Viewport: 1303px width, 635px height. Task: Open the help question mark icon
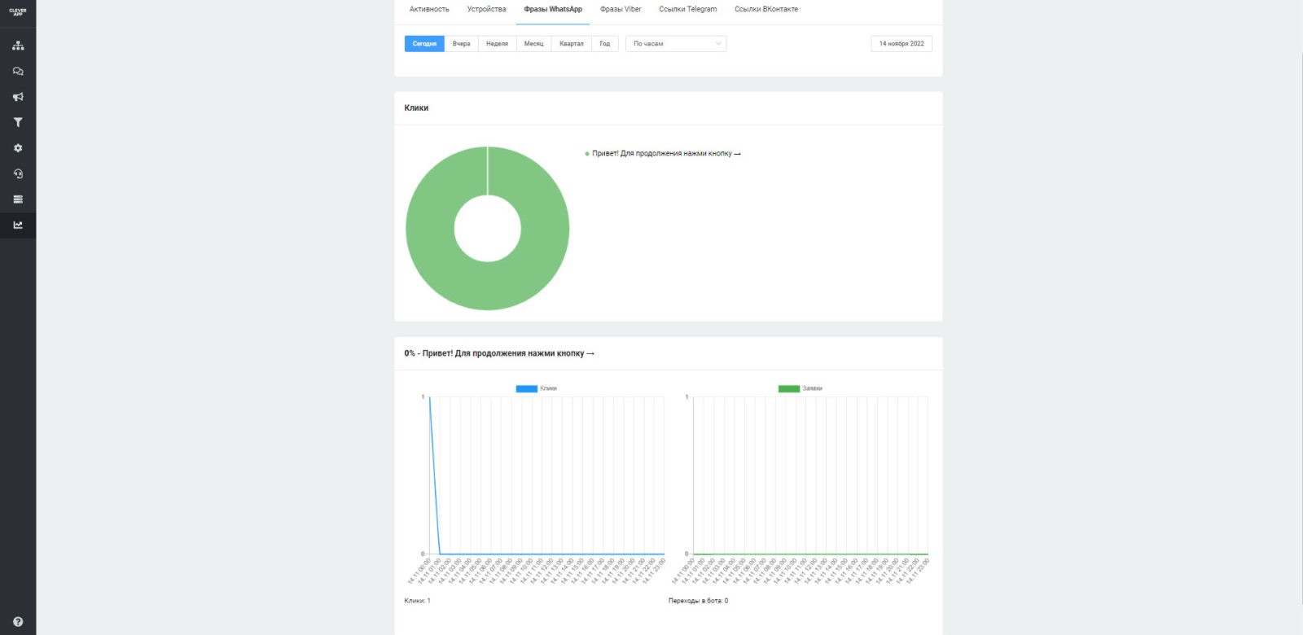[x=18, y=622]
